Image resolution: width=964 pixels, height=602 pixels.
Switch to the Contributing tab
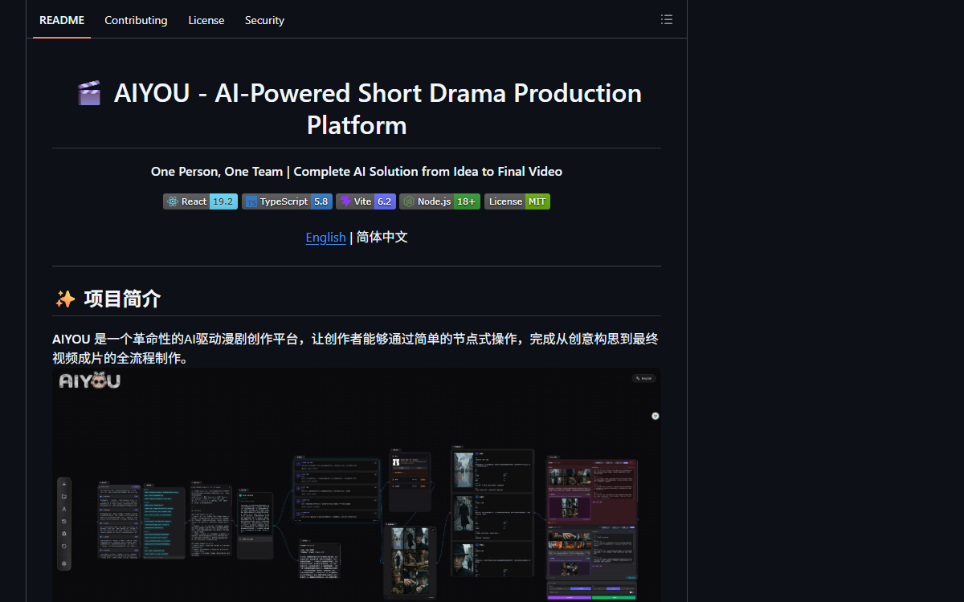[x=136, y=20]
